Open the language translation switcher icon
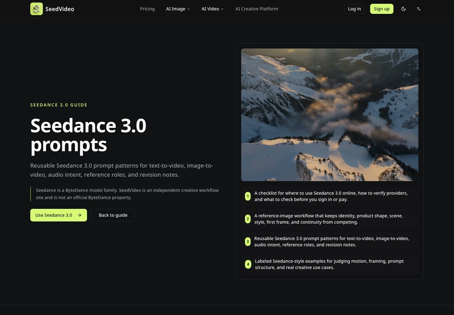This screenshot has height=315, width=454. [419, 9]
